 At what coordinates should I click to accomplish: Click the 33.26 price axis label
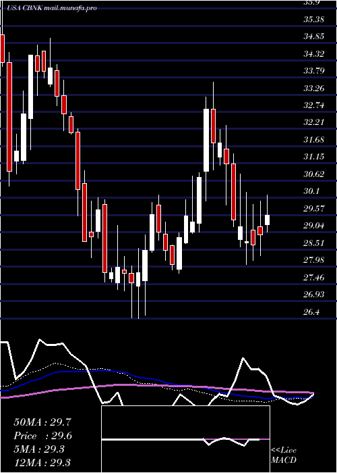coord(314,89)
